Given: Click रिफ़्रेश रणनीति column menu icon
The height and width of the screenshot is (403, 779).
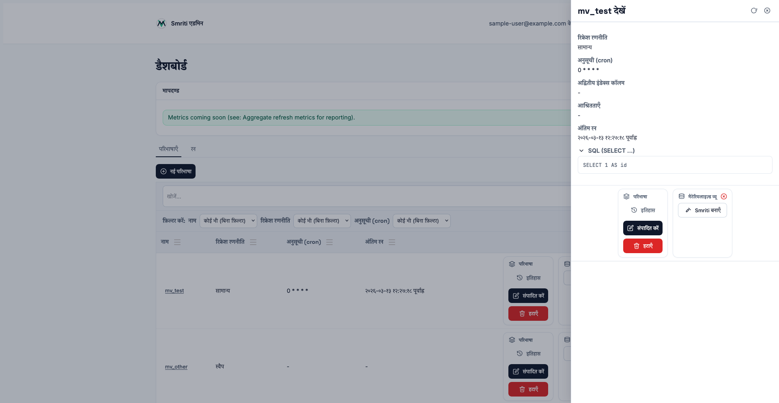Looking at the screenshot, I should (253, 242).
